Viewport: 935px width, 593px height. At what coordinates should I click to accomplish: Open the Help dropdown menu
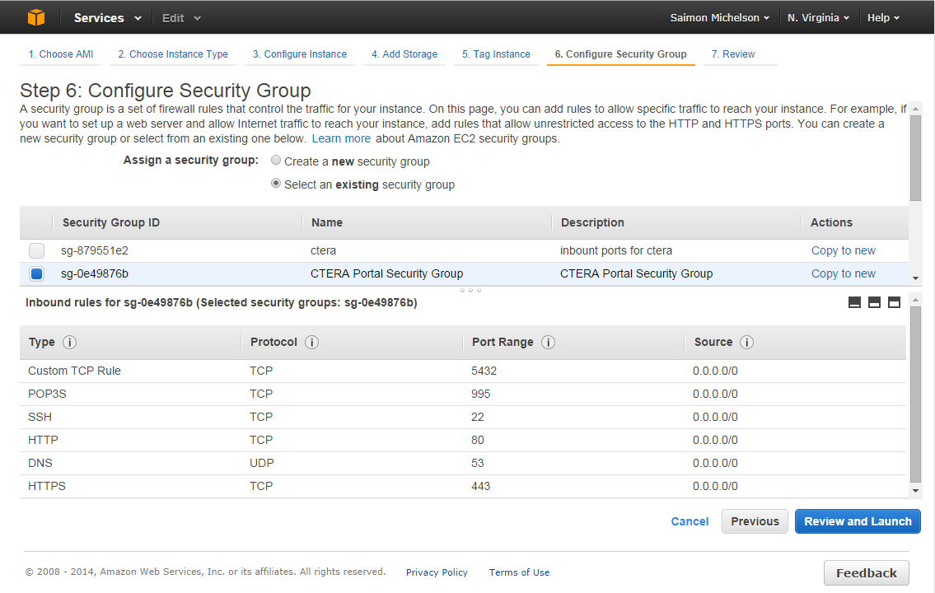pyautogui.click(x=883, y=18)
